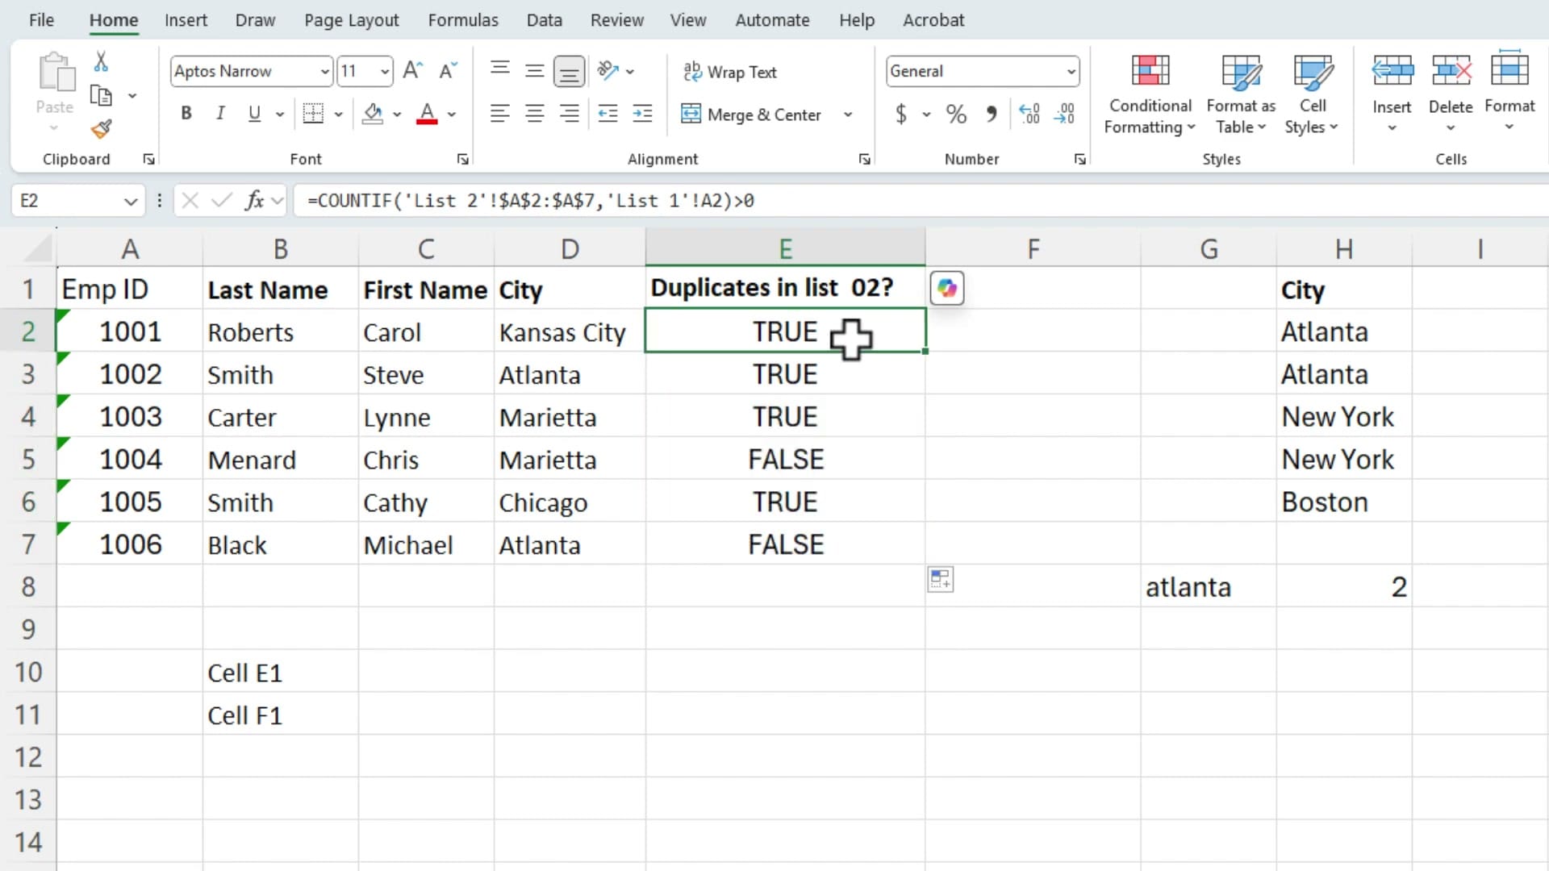Open the General number format dropdown
The height and width of the screenshot is (871, 1549).
1071,71
